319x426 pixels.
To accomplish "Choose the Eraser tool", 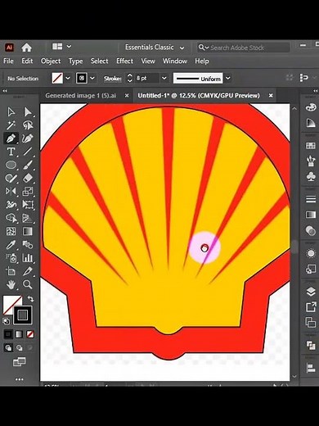I will tap(28, 179).
